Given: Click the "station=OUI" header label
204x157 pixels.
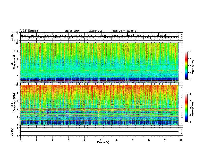Looking at the screenshot, I should 95,31.
